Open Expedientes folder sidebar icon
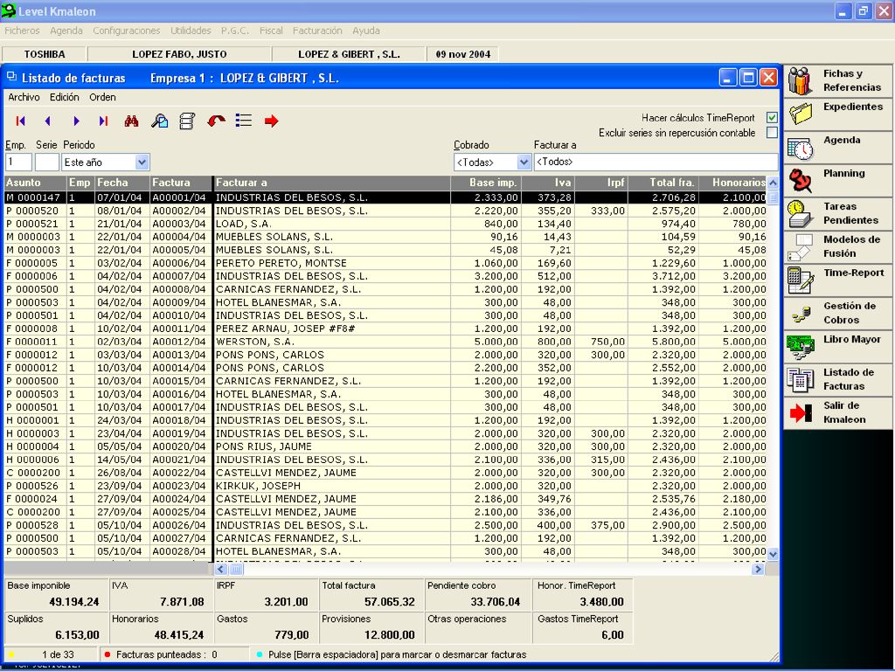This screenshot has width=895, height=671. tap(801, 114)
